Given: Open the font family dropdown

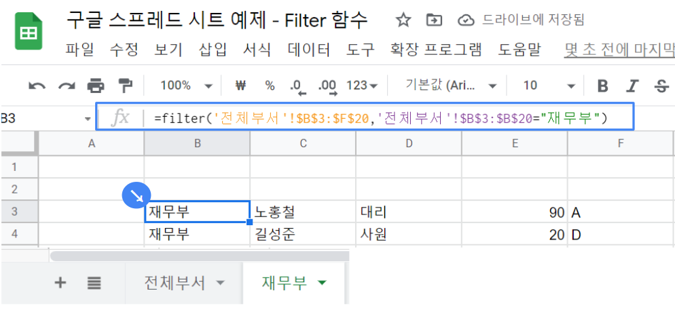Looking at the screenshot, I should pyautogui.click(x=450, y=85).
